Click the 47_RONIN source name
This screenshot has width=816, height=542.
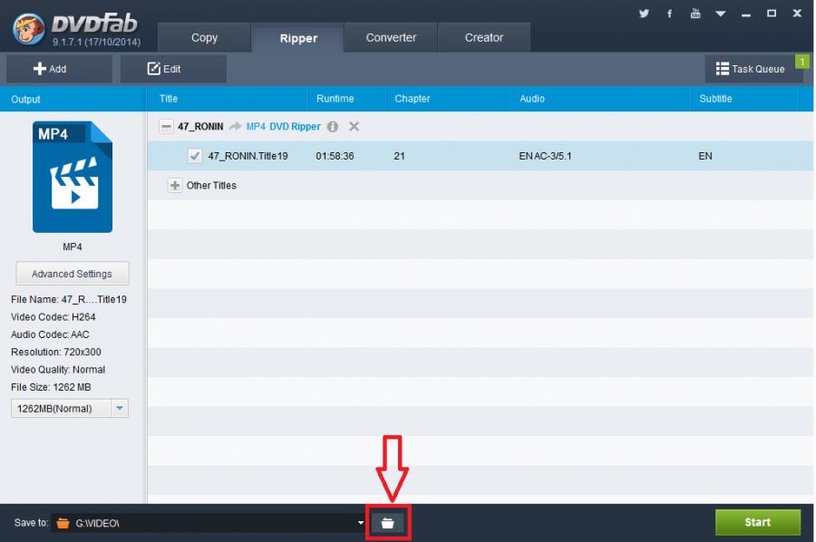pyautogui.click(x=200, y=126)
